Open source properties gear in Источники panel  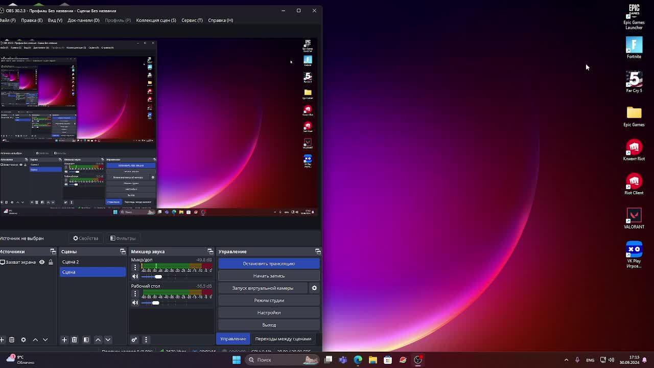pos(24,340)
